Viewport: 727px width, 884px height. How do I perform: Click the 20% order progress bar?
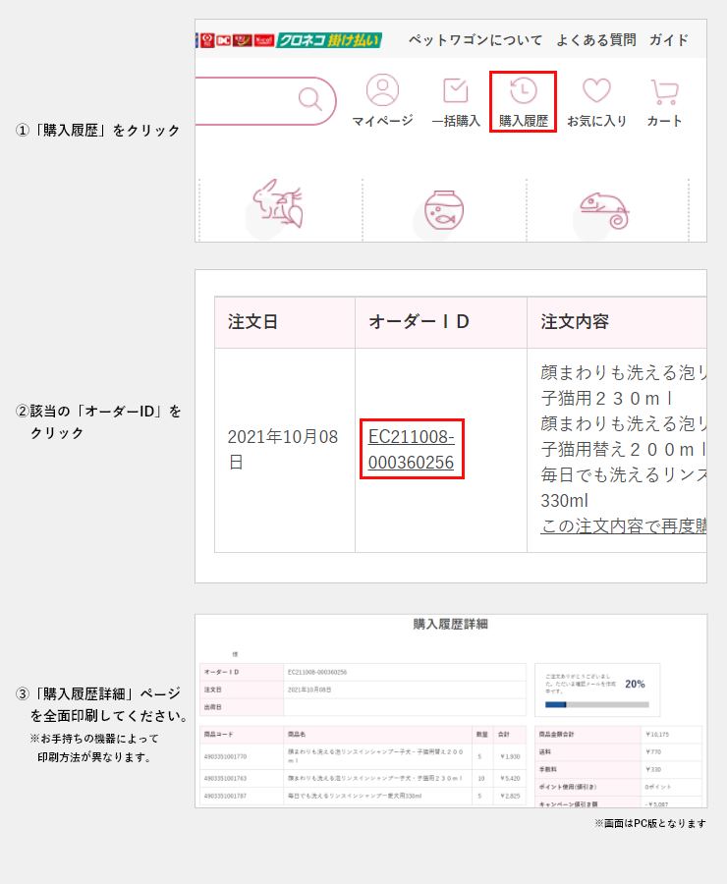point(596,704)
